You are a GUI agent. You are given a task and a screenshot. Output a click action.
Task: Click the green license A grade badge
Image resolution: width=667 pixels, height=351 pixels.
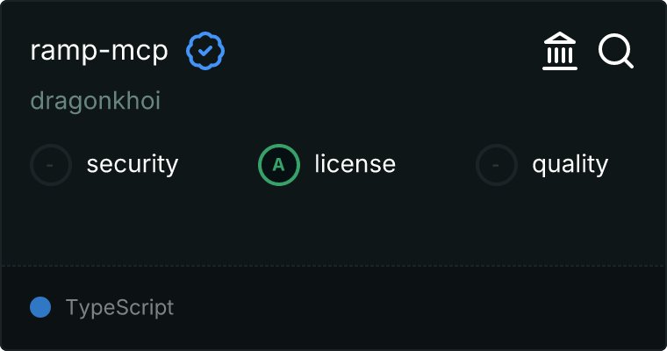[x=279, y=164]
